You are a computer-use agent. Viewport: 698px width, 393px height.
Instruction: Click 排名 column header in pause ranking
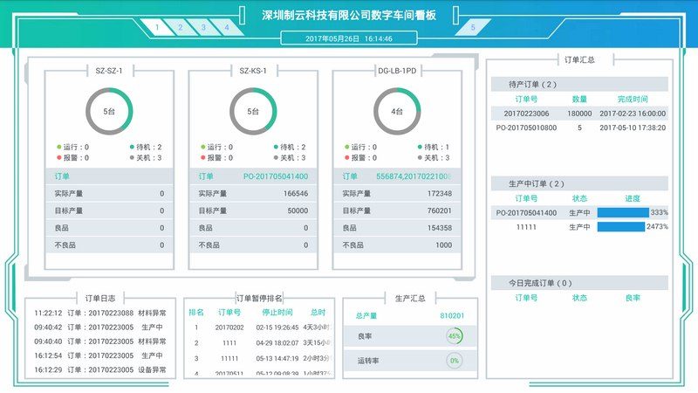[195, 313]
